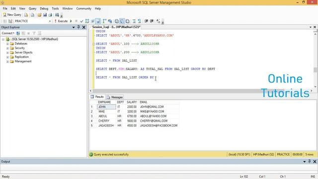Select the Session_3.sql document tab
Screen dimensions: 318x179
(116, 27)
